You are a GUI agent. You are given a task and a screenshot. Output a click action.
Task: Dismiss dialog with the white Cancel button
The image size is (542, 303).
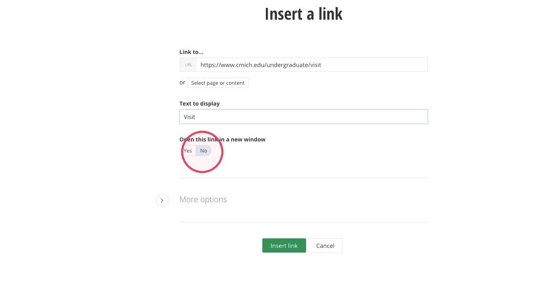[325, 245]
